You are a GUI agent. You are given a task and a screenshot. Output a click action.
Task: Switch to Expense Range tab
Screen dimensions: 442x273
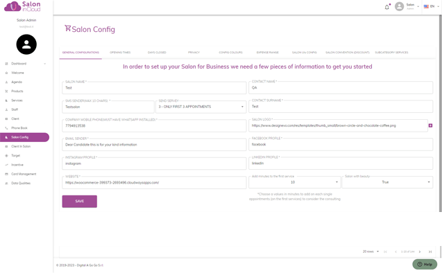pyautogui.click(x=268, y=53)
